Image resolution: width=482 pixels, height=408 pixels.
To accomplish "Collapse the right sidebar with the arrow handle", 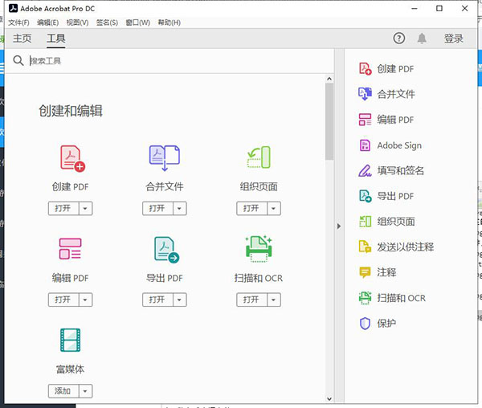I will [x=339, y=226].
